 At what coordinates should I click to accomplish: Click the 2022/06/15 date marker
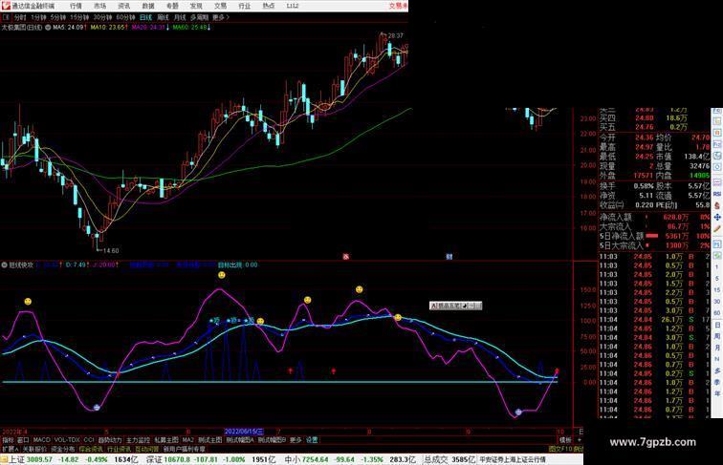click(x=244, y=432)
